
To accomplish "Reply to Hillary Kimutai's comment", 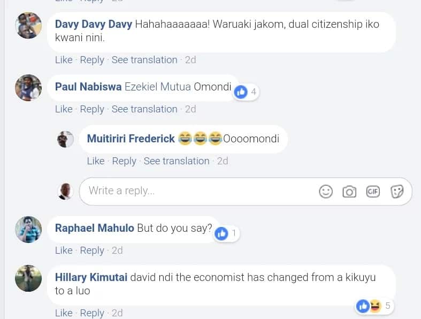I will coord(92,313).
